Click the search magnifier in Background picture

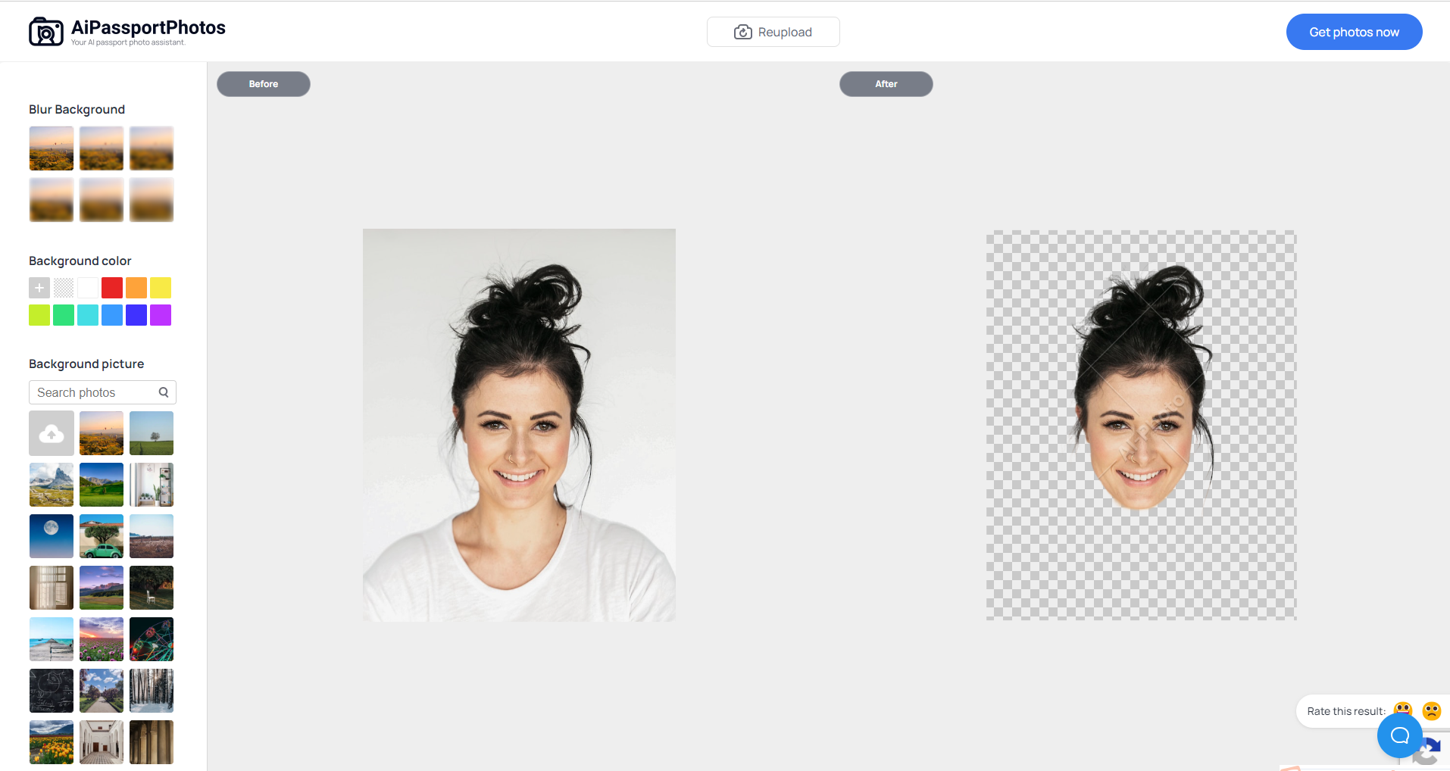(163, 392)
